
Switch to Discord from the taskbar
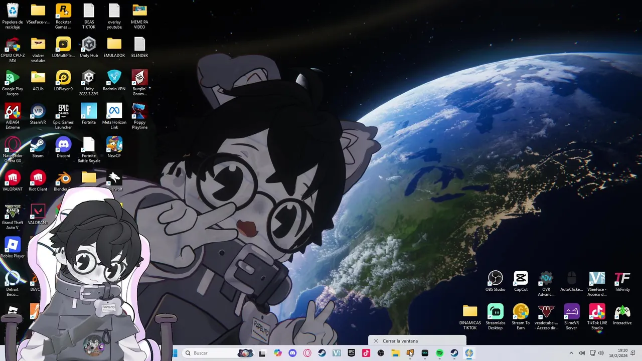(292, 353)
